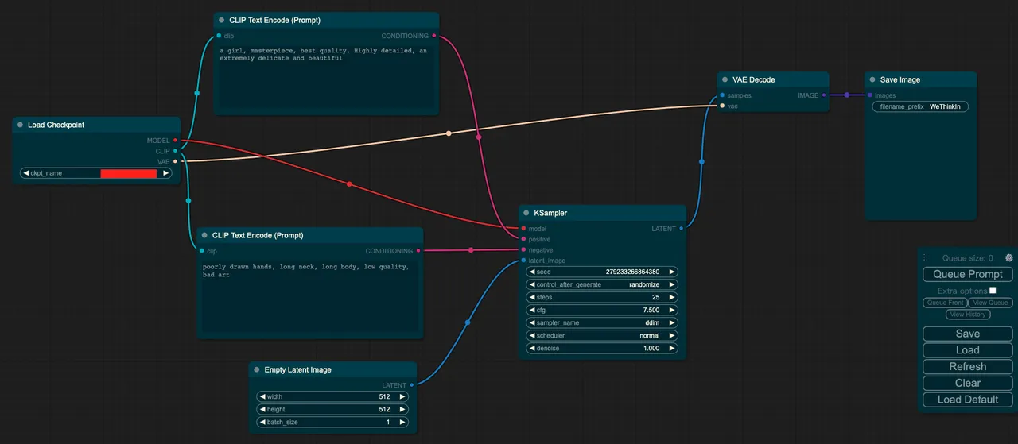Click the LATENT output port on KSampler
Screen dimensions: 1018x444
(681, 229)
